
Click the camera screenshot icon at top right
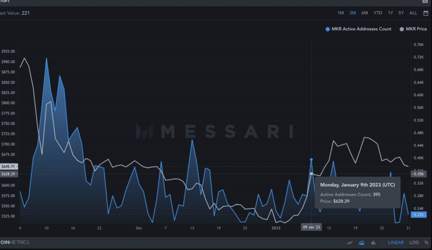tap(425, 2)
